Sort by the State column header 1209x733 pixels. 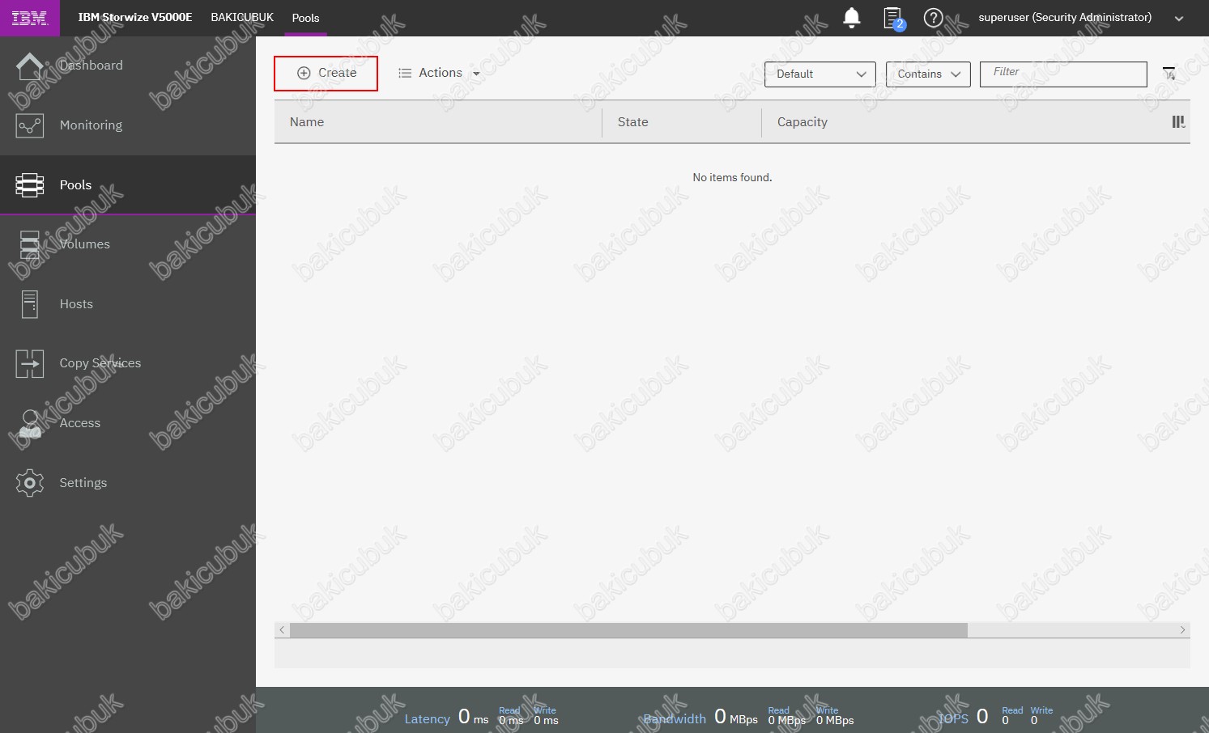pos(682,122)
